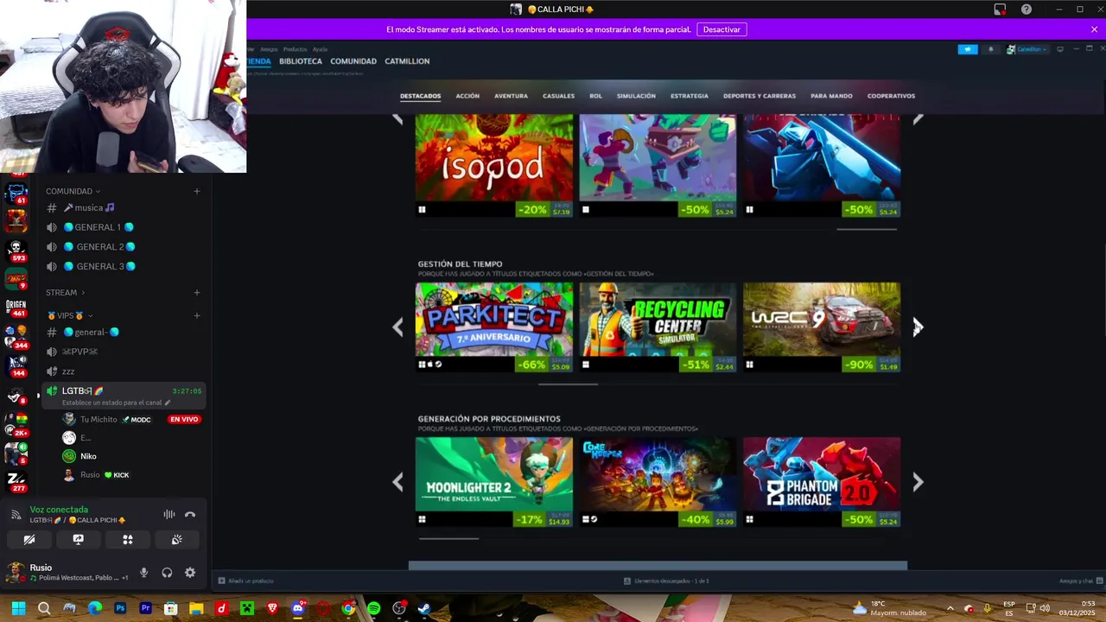The image size is (1106, 622).
Task: Open Discord help question mark icon
Action: pos(1027,10)
